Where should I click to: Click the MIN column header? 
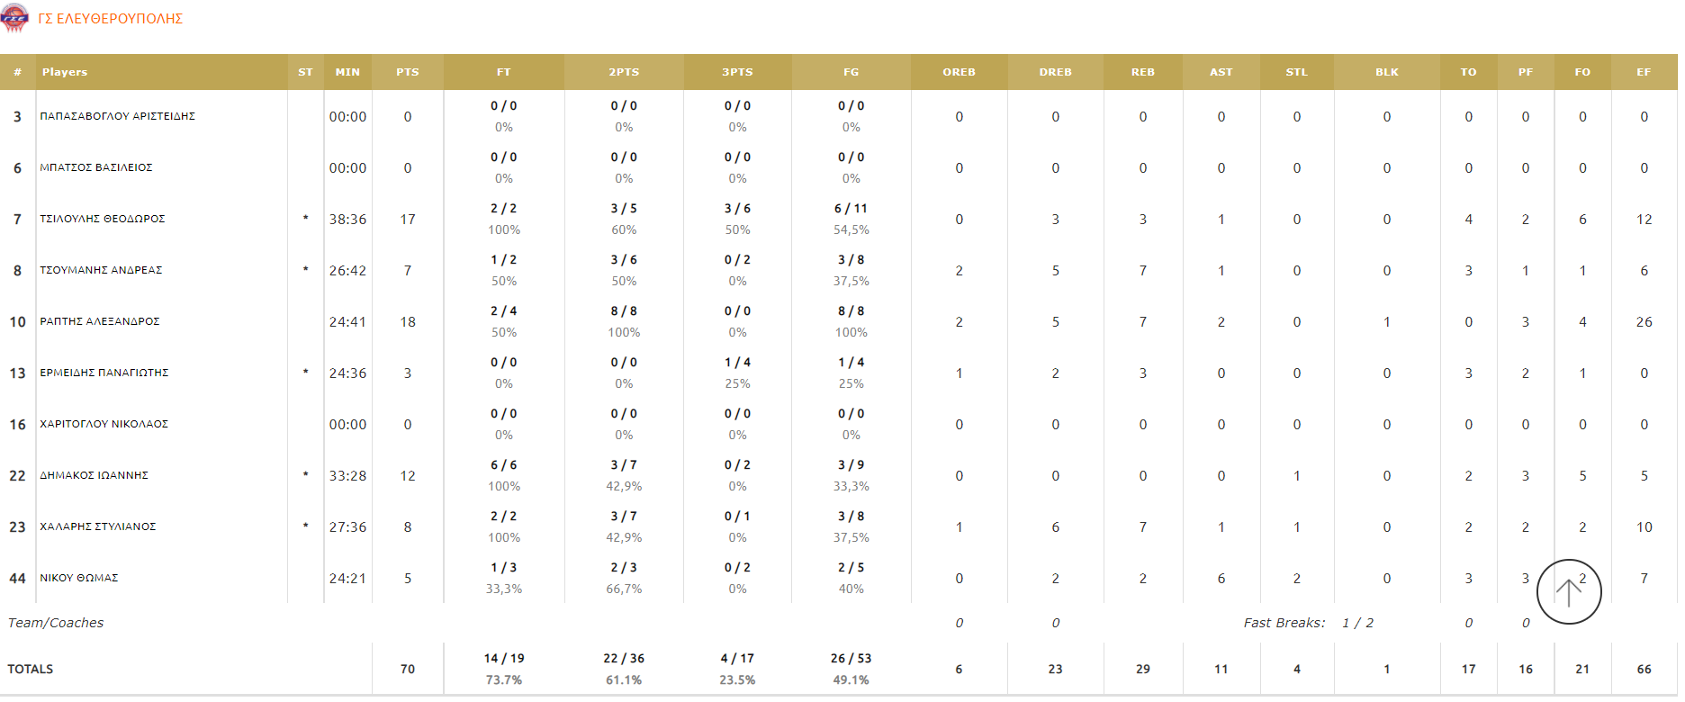pos(347,72)
